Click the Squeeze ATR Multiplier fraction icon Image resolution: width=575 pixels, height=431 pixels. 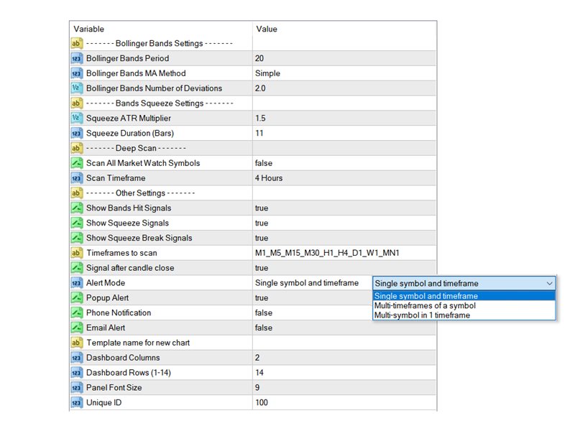pos(76,118)
